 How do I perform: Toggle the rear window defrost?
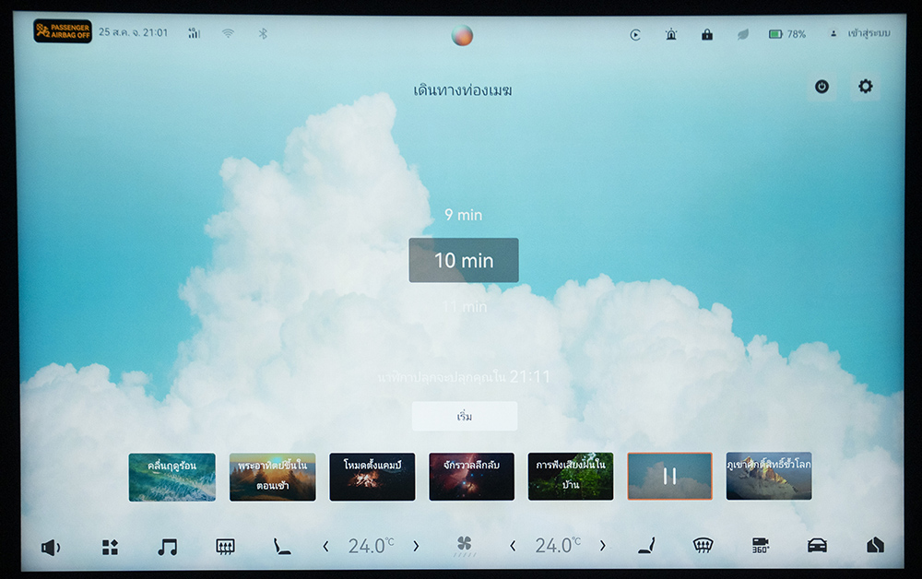point(225,547)
